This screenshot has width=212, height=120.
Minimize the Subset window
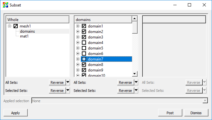[x=175, y=5]
